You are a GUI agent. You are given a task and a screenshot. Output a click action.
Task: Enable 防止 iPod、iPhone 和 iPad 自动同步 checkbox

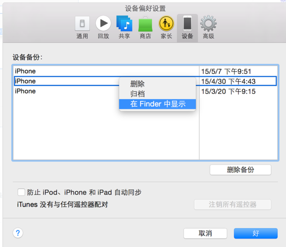click(21, 192)
